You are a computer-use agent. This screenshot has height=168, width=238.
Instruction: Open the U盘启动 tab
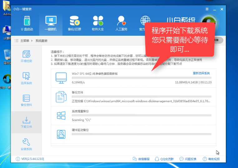click(x=27, y=24)
